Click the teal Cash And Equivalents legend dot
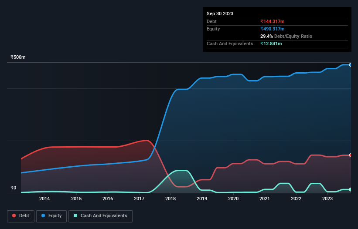This screenshot has width=358, height=229. pyautogui.click(x=75, y=216)
